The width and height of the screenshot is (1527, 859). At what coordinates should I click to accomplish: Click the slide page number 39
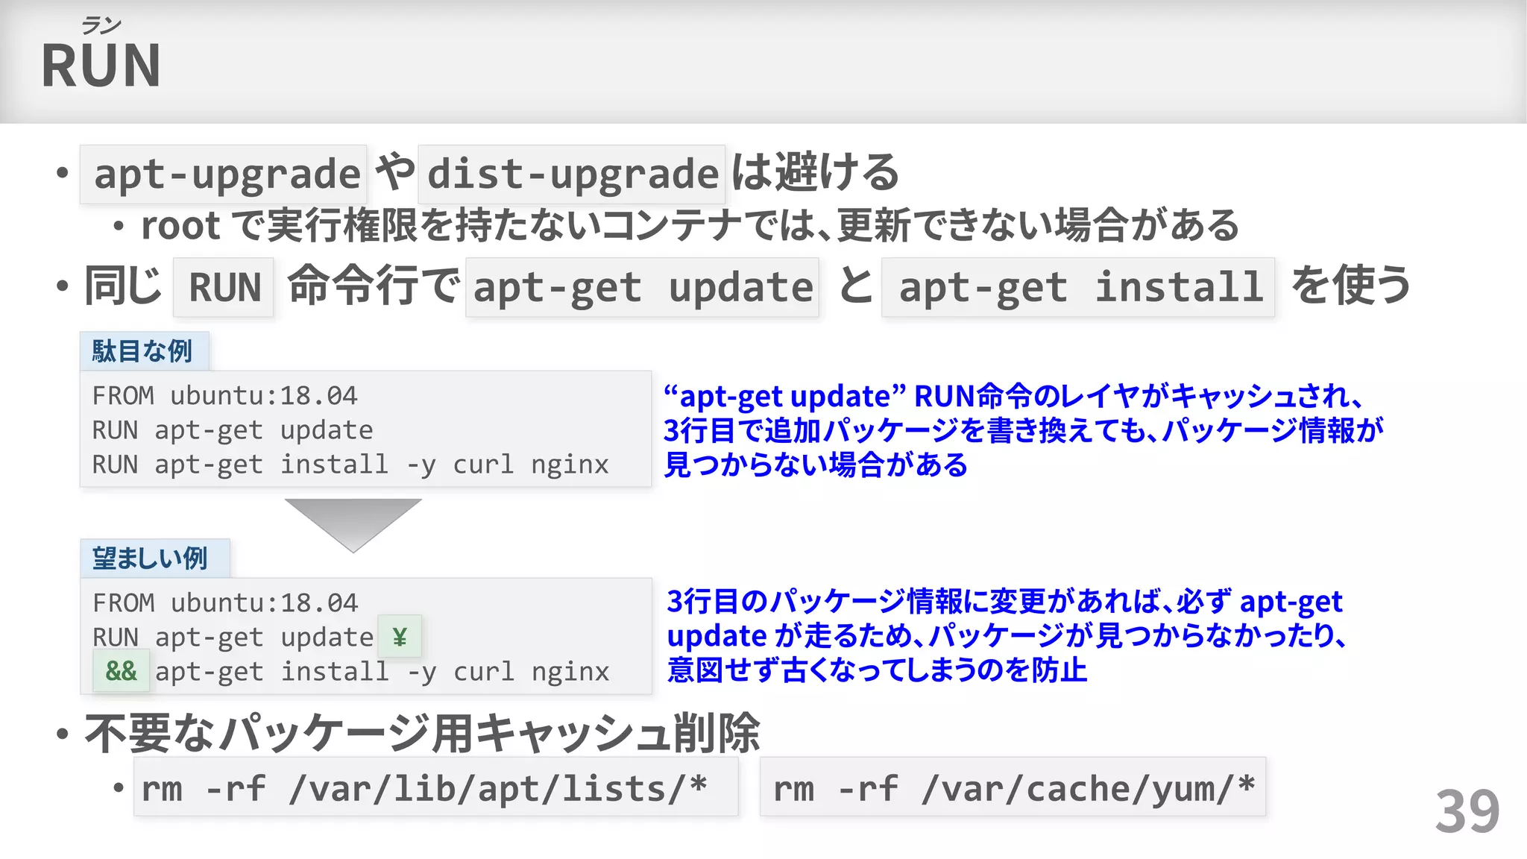(1467, 811)
